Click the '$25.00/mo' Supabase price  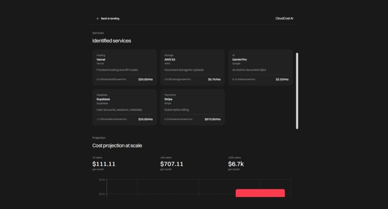tap(145, 119)
